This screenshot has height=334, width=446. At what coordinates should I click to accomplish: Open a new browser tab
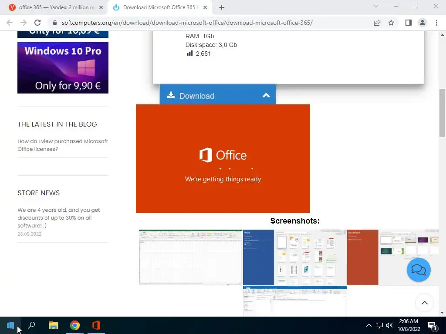[222, 8]
